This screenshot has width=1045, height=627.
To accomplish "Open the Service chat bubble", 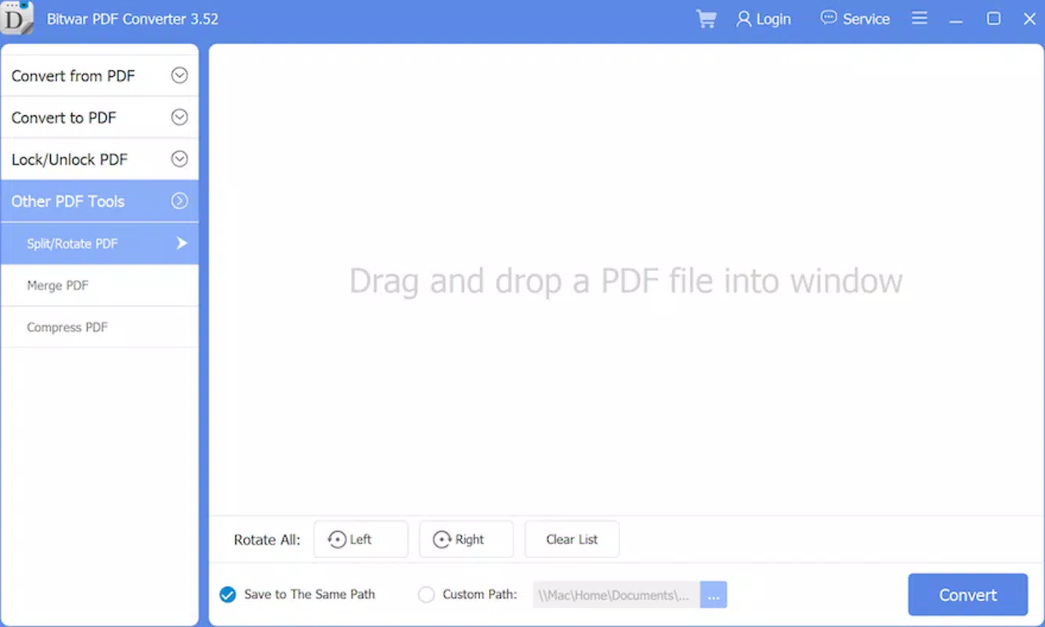I will [829, 17].
